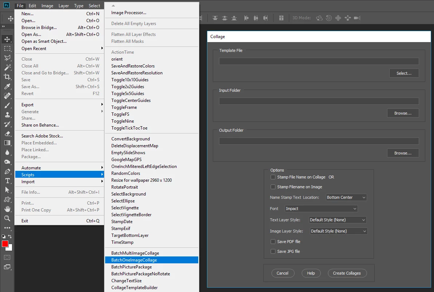Screen dimensions: 434x292
Task: Select the Hand tool
Action: pyautogui.click(x=7, y=209)
